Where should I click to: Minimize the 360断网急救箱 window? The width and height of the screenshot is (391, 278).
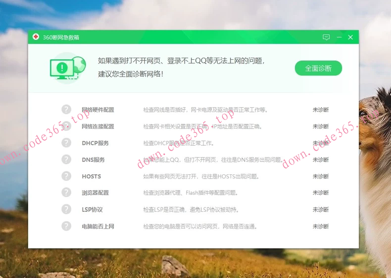coord(339,38)
